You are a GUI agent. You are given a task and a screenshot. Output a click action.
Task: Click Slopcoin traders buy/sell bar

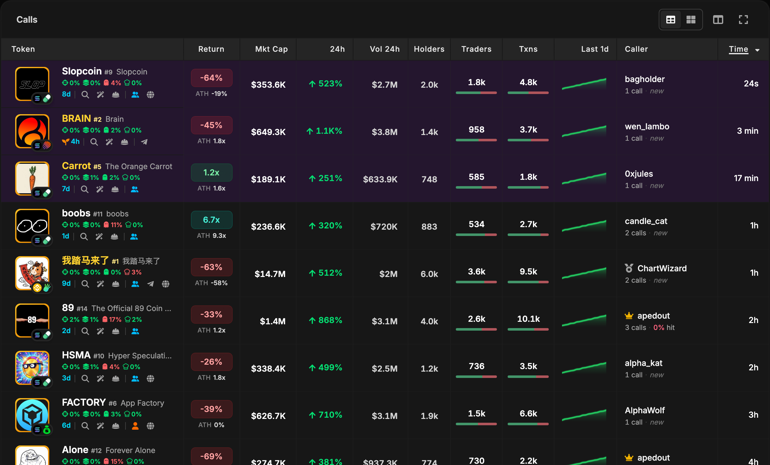(x=476, y=93)
